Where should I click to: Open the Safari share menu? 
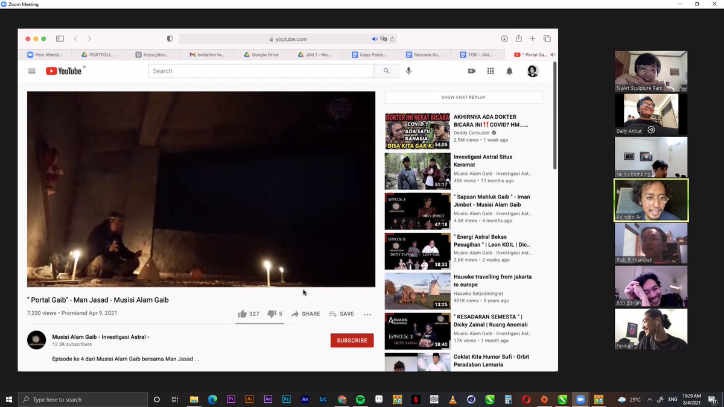coord(518,39)
